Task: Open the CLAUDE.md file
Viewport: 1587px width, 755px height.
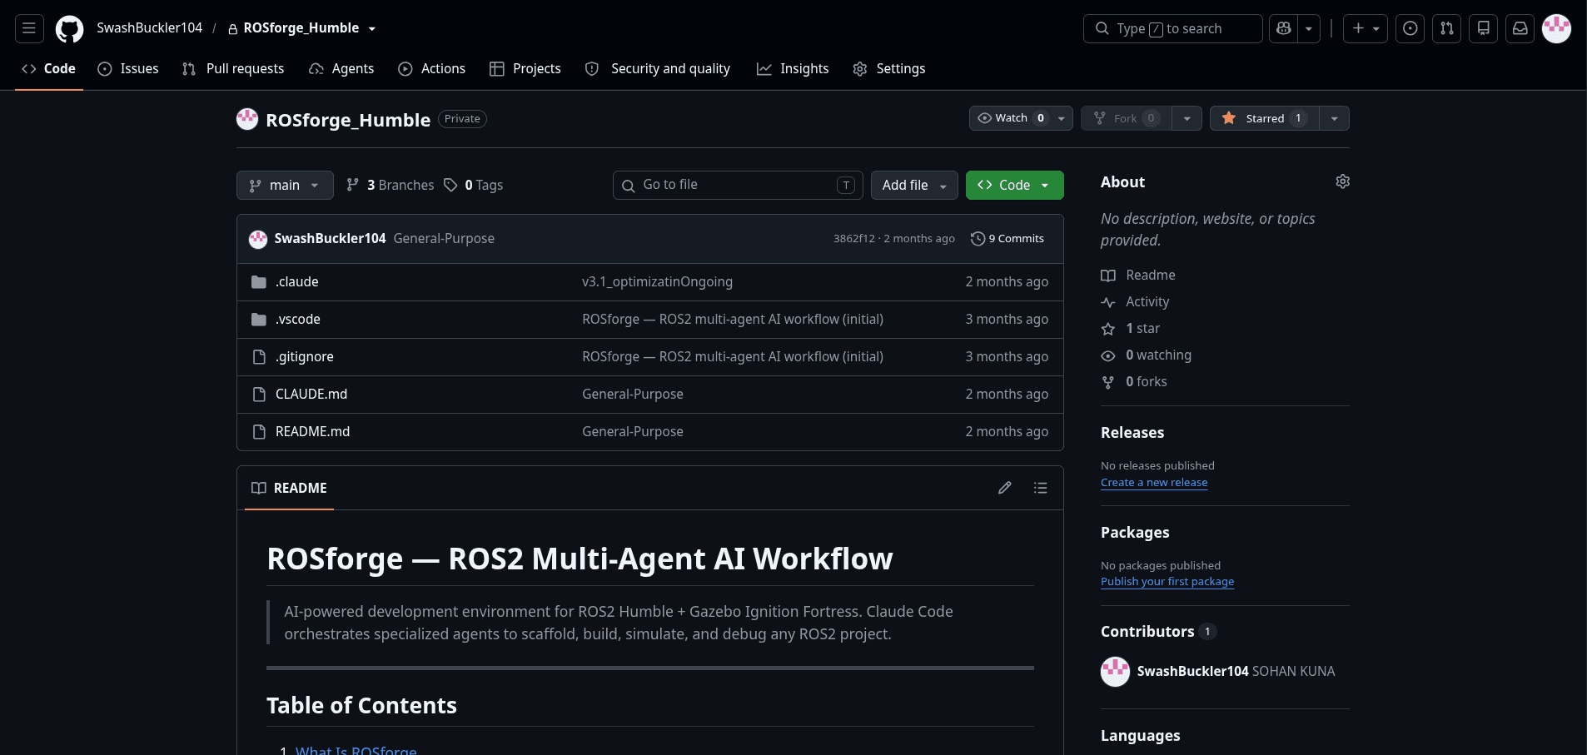Action: (x=311, y=395)
